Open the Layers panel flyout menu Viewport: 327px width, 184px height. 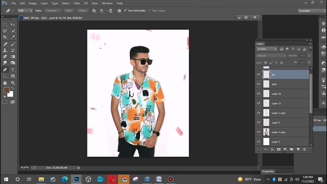coord(310,44)
